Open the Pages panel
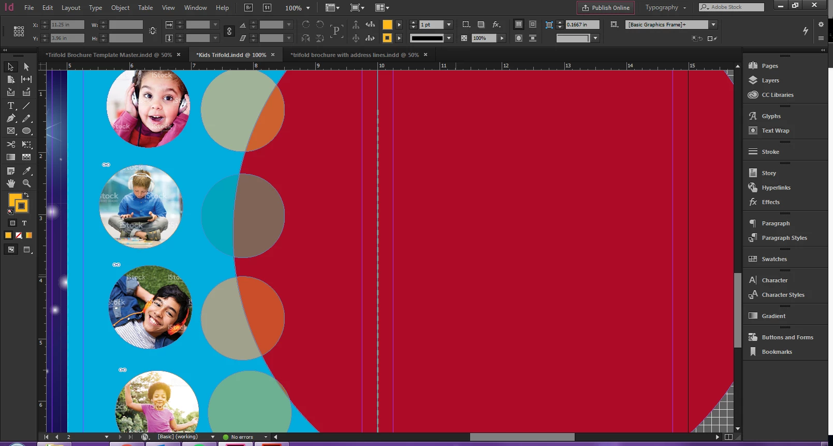833x446 pixels. click(769, 66)
